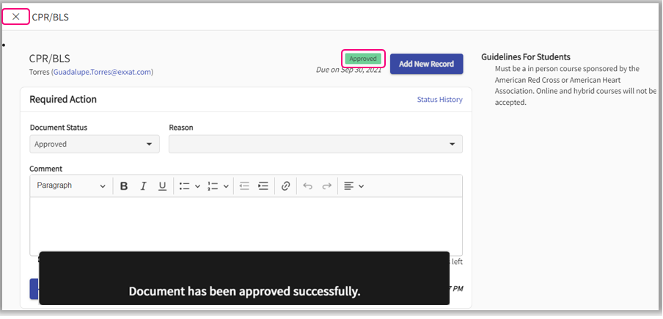663x319 pixels.
Task: Close the CPR/BLS panel with X
Action: click(x=16, y=16)
